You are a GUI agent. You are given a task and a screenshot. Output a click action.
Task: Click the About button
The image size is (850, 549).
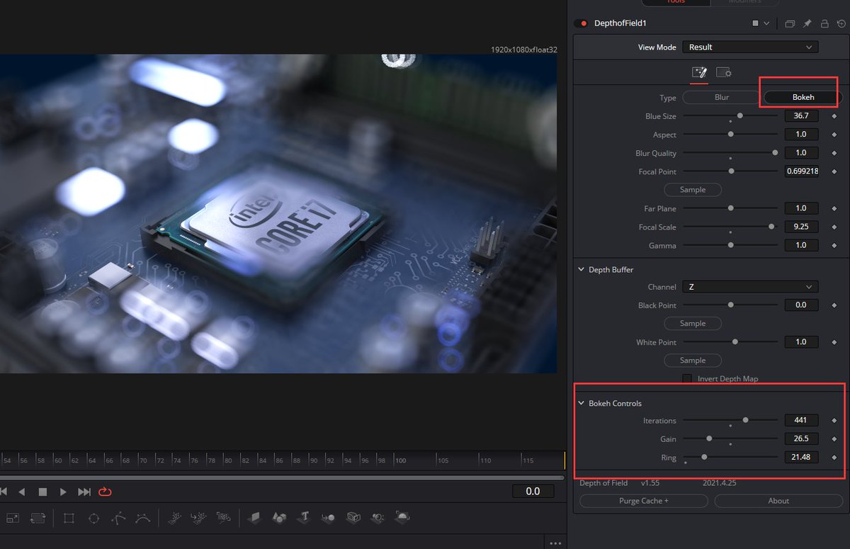coord(778,501)
